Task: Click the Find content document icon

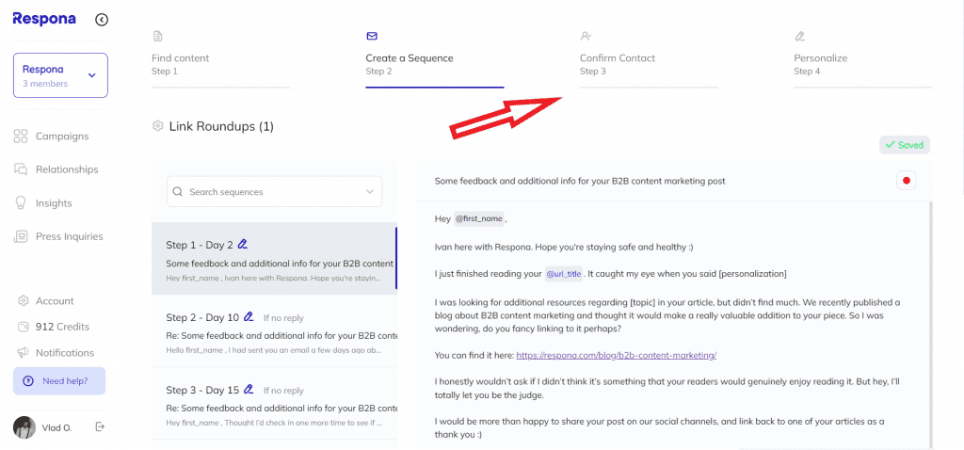Action: 157,37
